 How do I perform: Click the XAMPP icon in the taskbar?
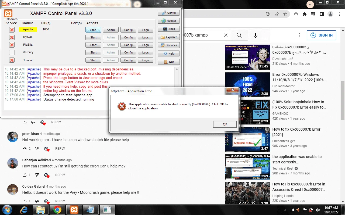(x=74, y=210)
